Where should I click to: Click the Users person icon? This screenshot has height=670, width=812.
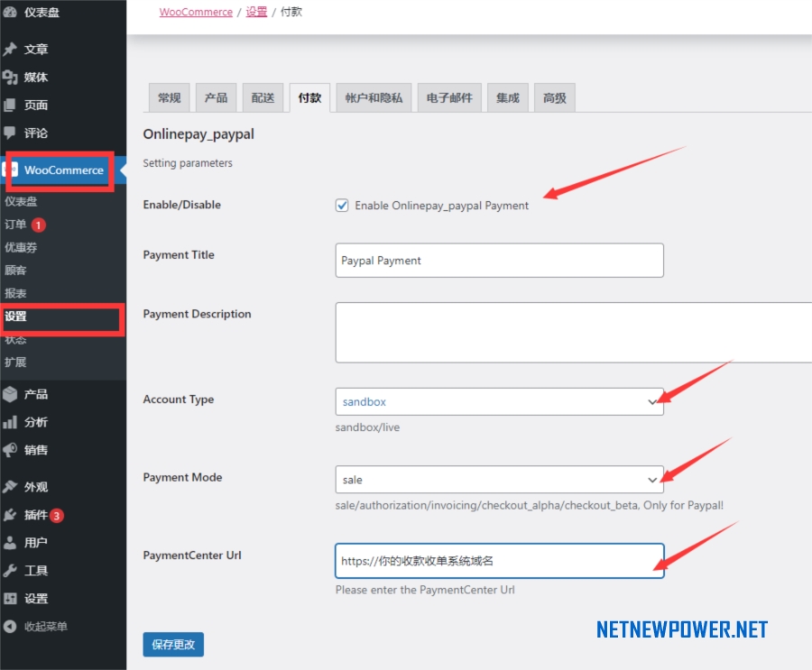coord(10,543)
